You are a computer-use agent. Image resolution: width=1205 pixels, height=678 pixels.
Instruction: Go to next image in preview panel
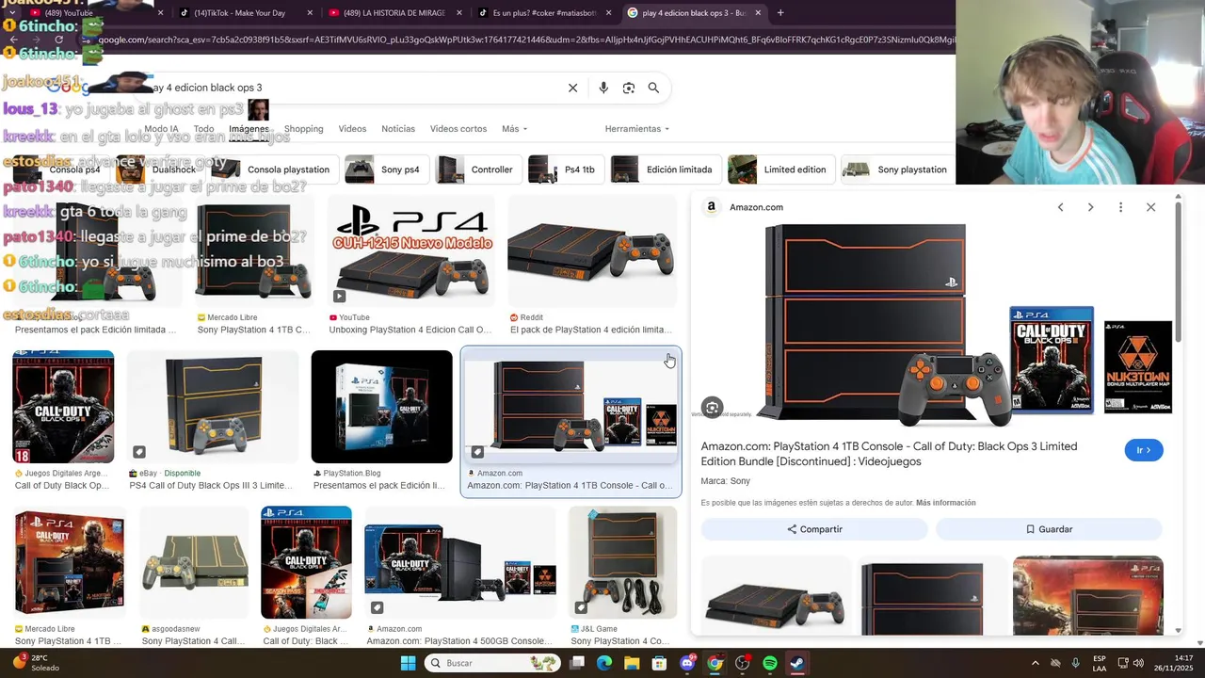1090,207
